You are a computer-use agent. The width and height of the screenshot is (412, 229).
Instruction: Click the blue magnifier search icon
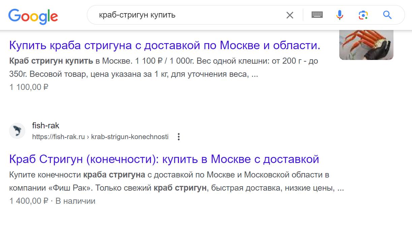point(387,15)
